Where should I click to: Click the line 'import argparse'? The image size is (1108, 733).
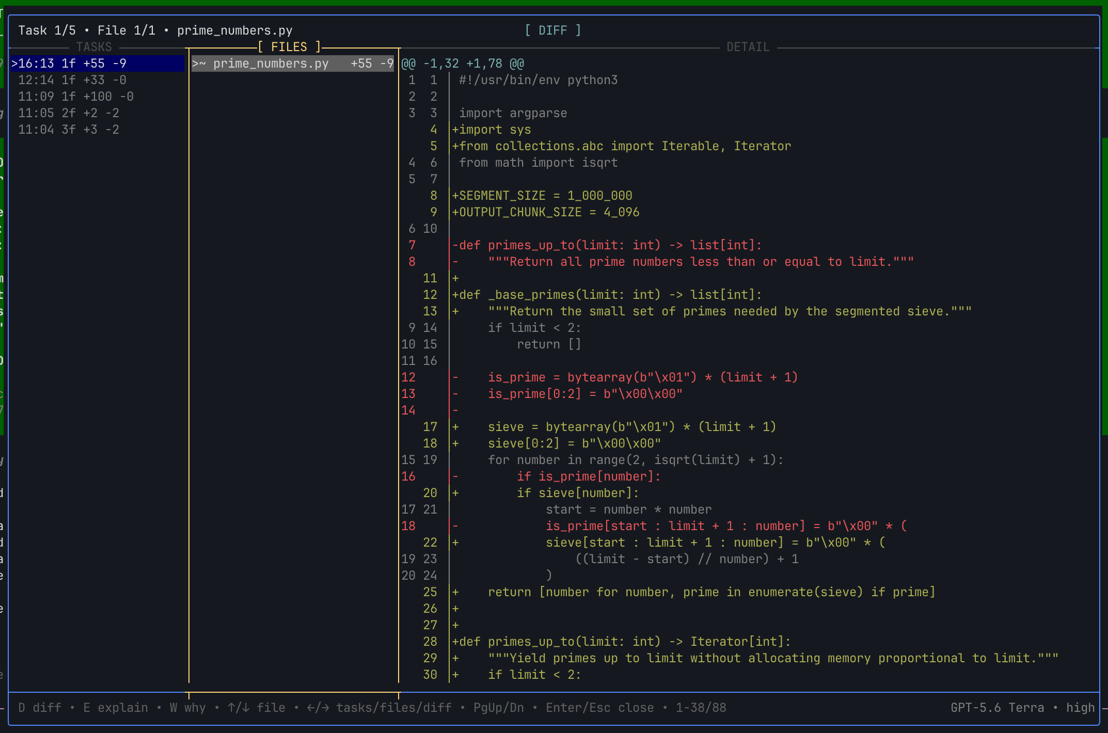(513, 113)
